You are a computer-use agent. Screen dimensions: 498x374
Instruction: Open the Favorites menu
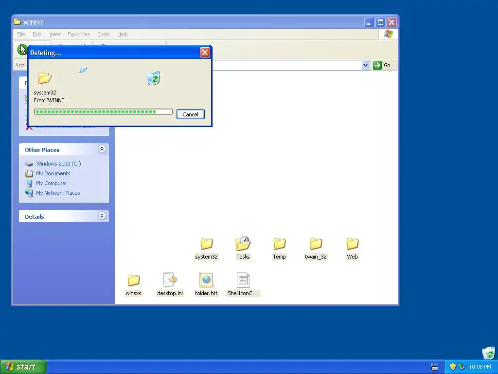(78, 34)
